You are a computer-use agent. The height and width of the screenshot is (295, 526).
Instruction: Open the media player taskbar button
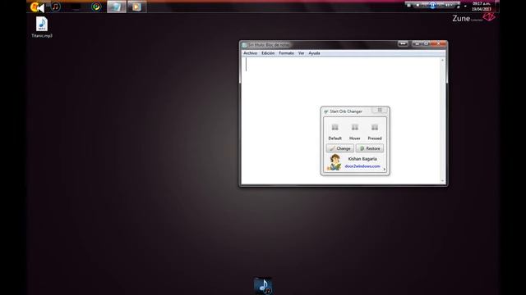pos(137,7)
